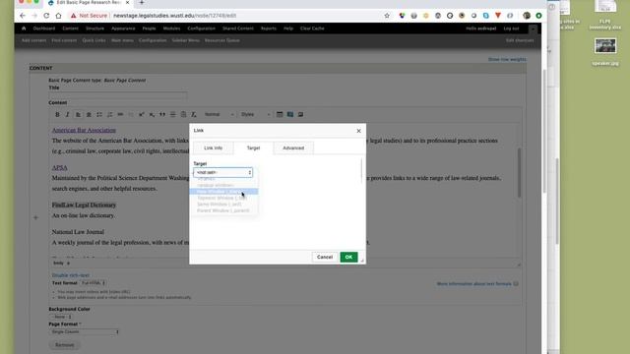
Task: Choose Parent Window option in list
Action: pos(223,210)
